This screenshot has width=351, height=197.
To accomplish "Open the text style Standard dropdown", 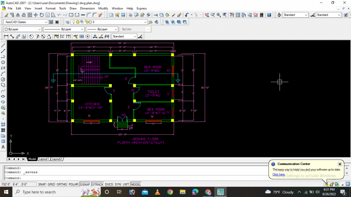I will click(295, 15).
